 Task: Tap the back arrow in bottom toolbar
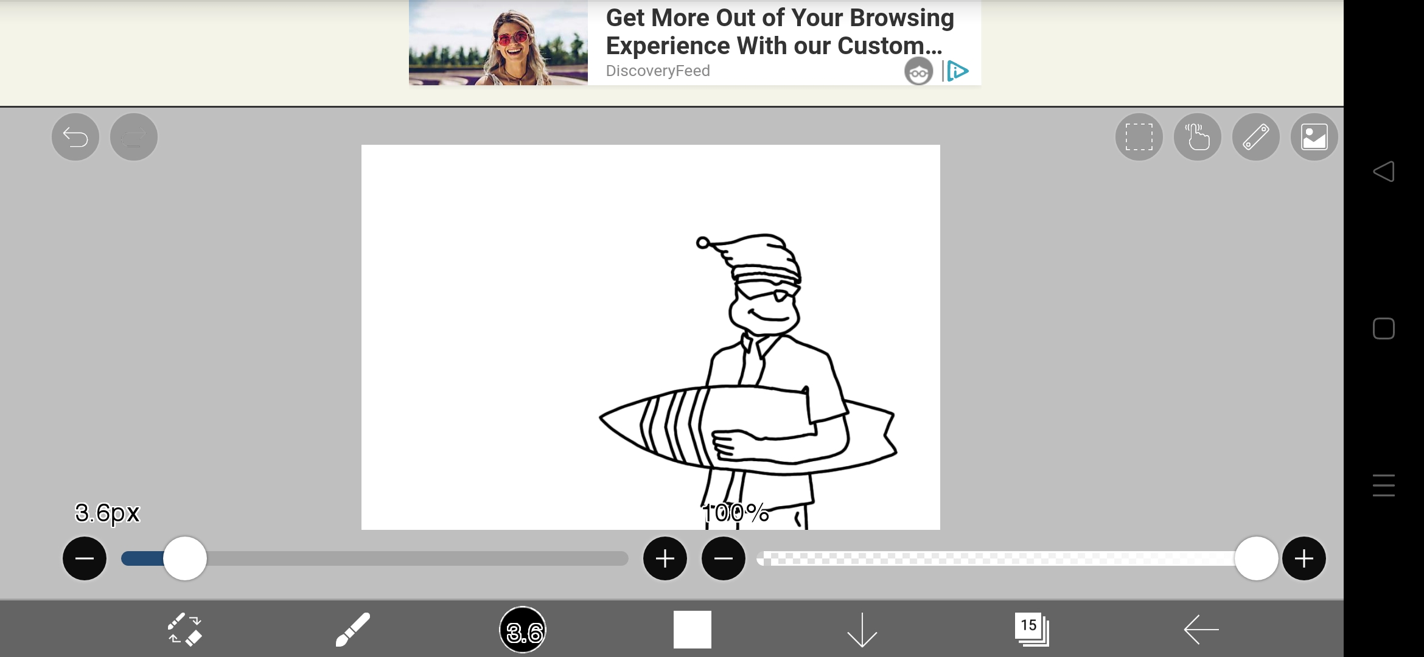(x=1201, y=630)
